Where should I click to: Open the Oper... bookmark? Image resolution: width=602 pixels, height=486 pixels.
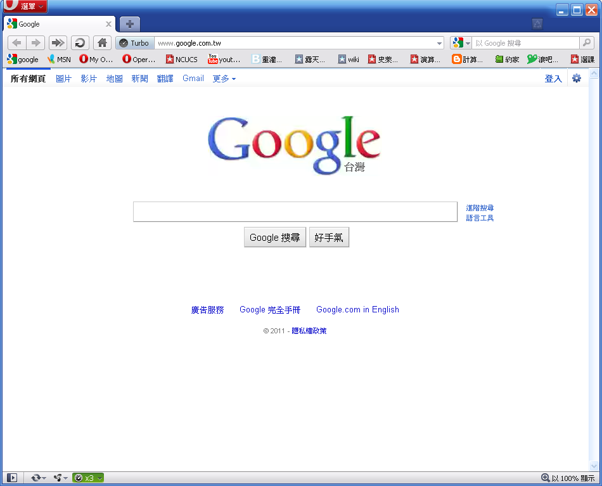139,59
